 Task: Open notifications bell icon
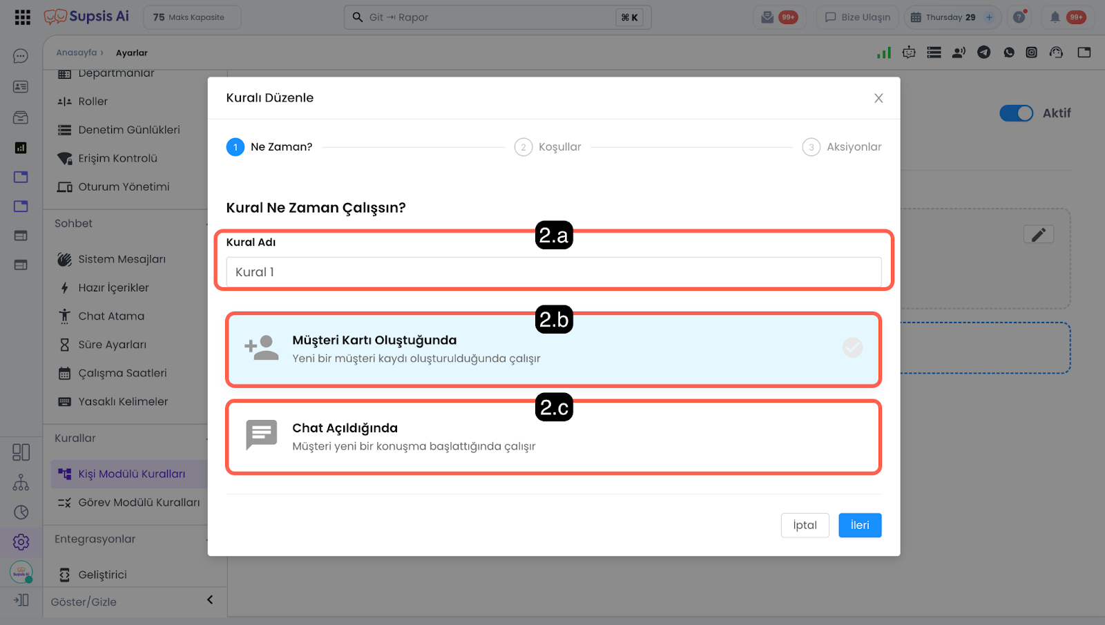coord(1055,17)
